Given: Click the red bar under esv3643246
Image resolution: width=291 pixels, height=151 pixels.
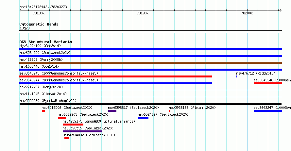Looking at the screenshot, I should (267, 83).
